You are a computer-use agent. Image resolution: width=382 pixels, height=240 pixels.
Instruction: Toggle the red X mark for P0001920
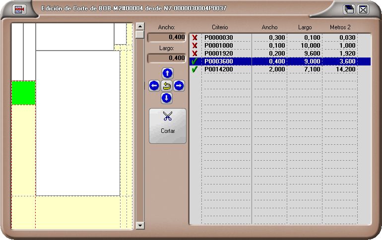[x=194, y=54]
